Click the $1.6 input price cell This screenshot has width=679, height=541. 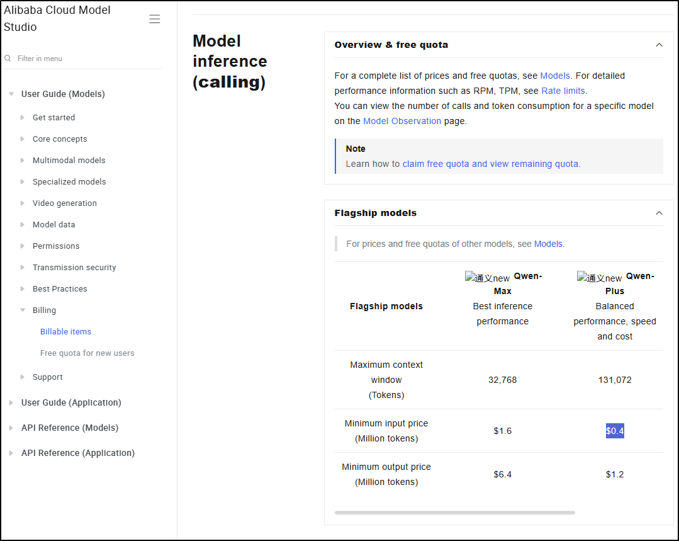click(x=502, y=431)
